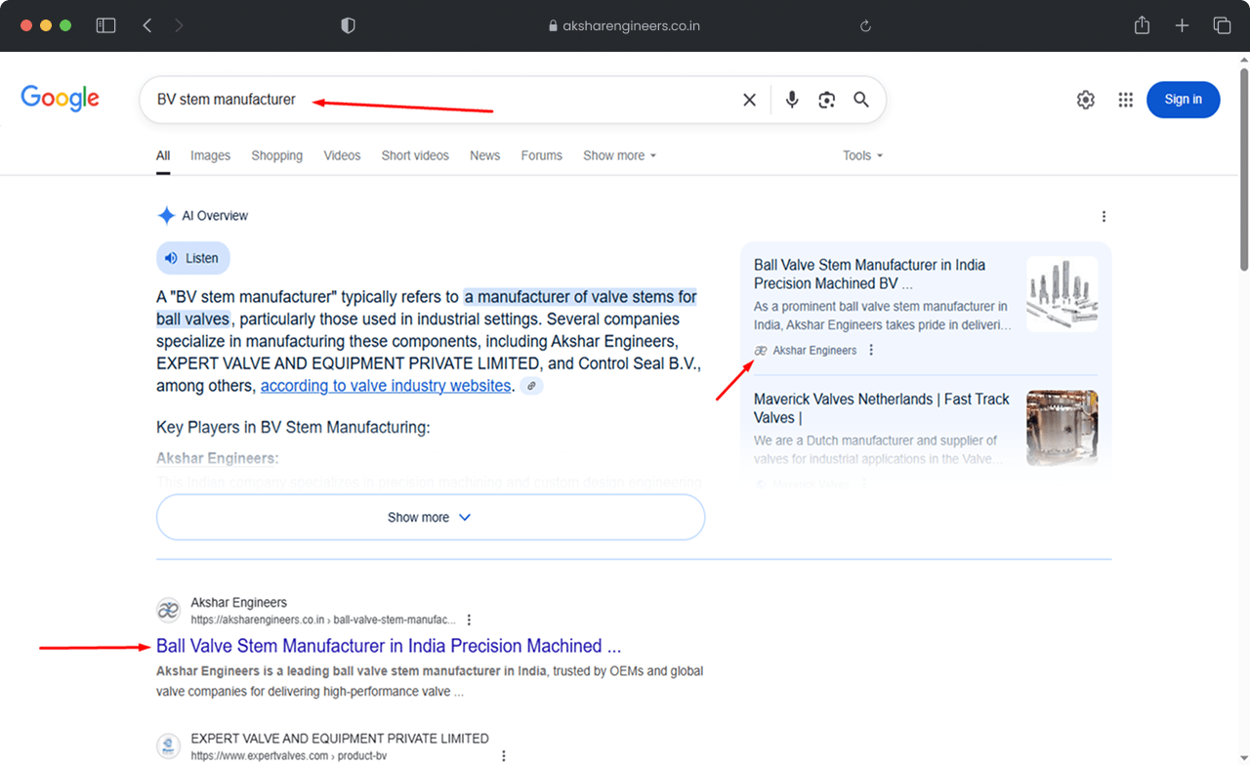This screenshot has width=1250, height=766.
Task: Switch to Images tab
Action: (210, 155)
